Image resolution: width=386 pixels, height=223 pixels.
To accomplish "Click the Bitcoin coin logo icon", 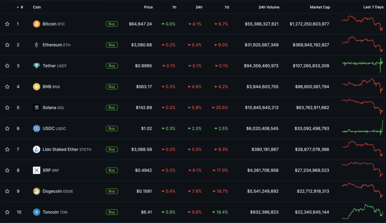I will [37, 24].
